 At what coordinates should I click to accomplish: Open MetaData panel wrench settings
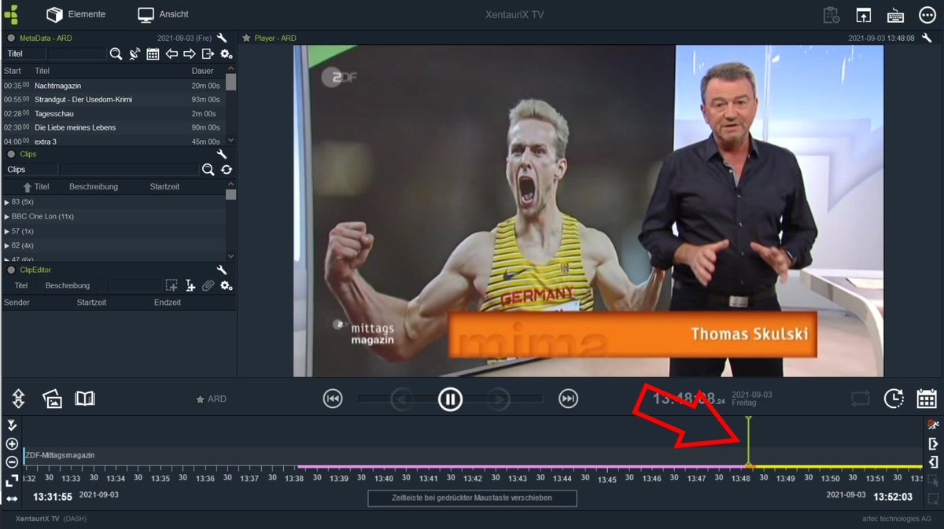pyautogui.click(x=222, y=38)
